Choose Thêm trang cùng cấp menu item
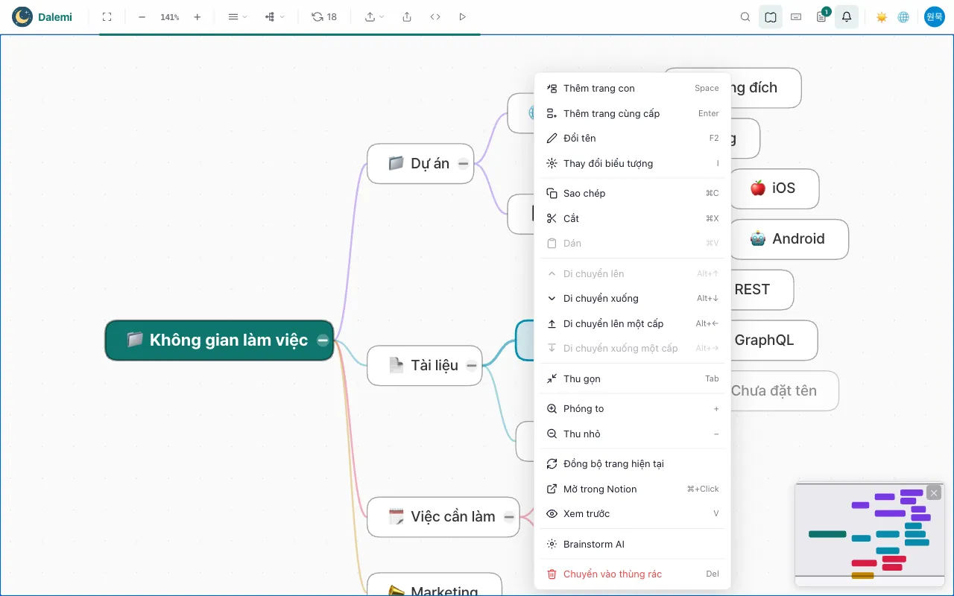This screenshot has width=954, height=596. [633, 113]
